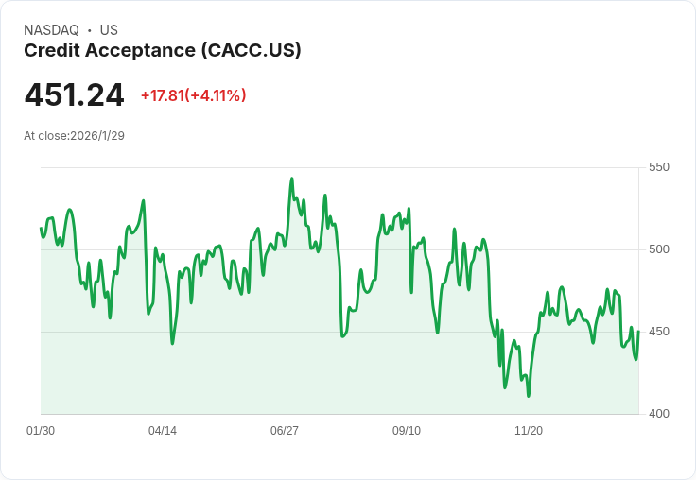Click the chart's highest peak near 06/27

click(291, 179)
